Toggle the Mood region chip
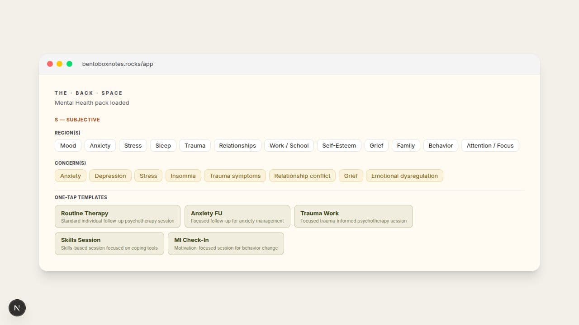Viewport: 579px width, 325px height. pyautogui.click(x=68, y=145)
